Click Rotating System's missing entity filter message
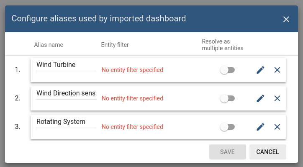The height and width of the screenshot is (167, 303). tap(132, 127)
